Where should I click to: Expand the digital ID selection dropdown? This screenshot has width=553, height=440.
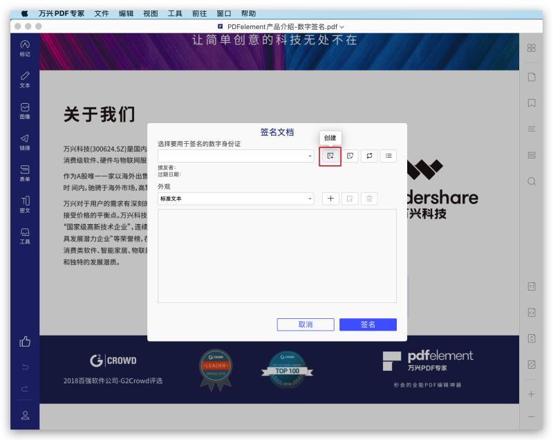pyautogui.click(x=309, y=156)
